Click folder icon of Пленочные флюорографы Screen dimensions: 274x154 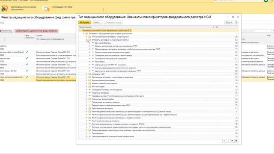point(89,99)
